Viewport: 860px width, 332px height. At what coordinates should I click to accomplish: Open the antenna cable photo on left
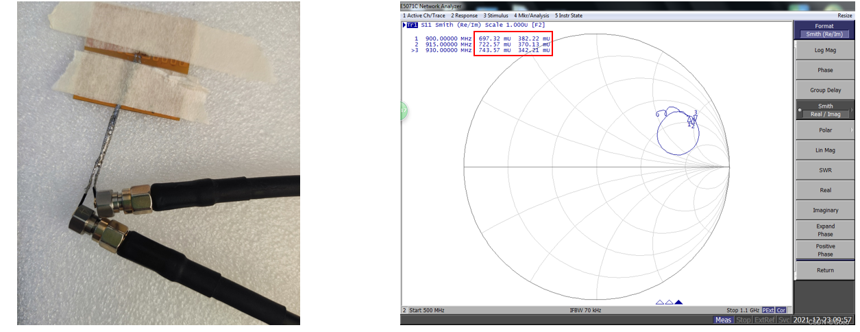tap(158, 163)
